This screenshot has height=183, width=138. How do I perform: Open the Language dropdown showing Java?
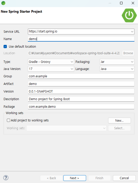[117, 69]
